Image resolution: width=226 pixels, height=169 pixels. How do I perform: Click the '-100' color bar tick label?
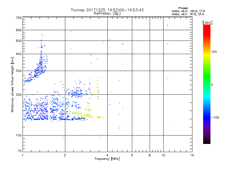point(215,117)
